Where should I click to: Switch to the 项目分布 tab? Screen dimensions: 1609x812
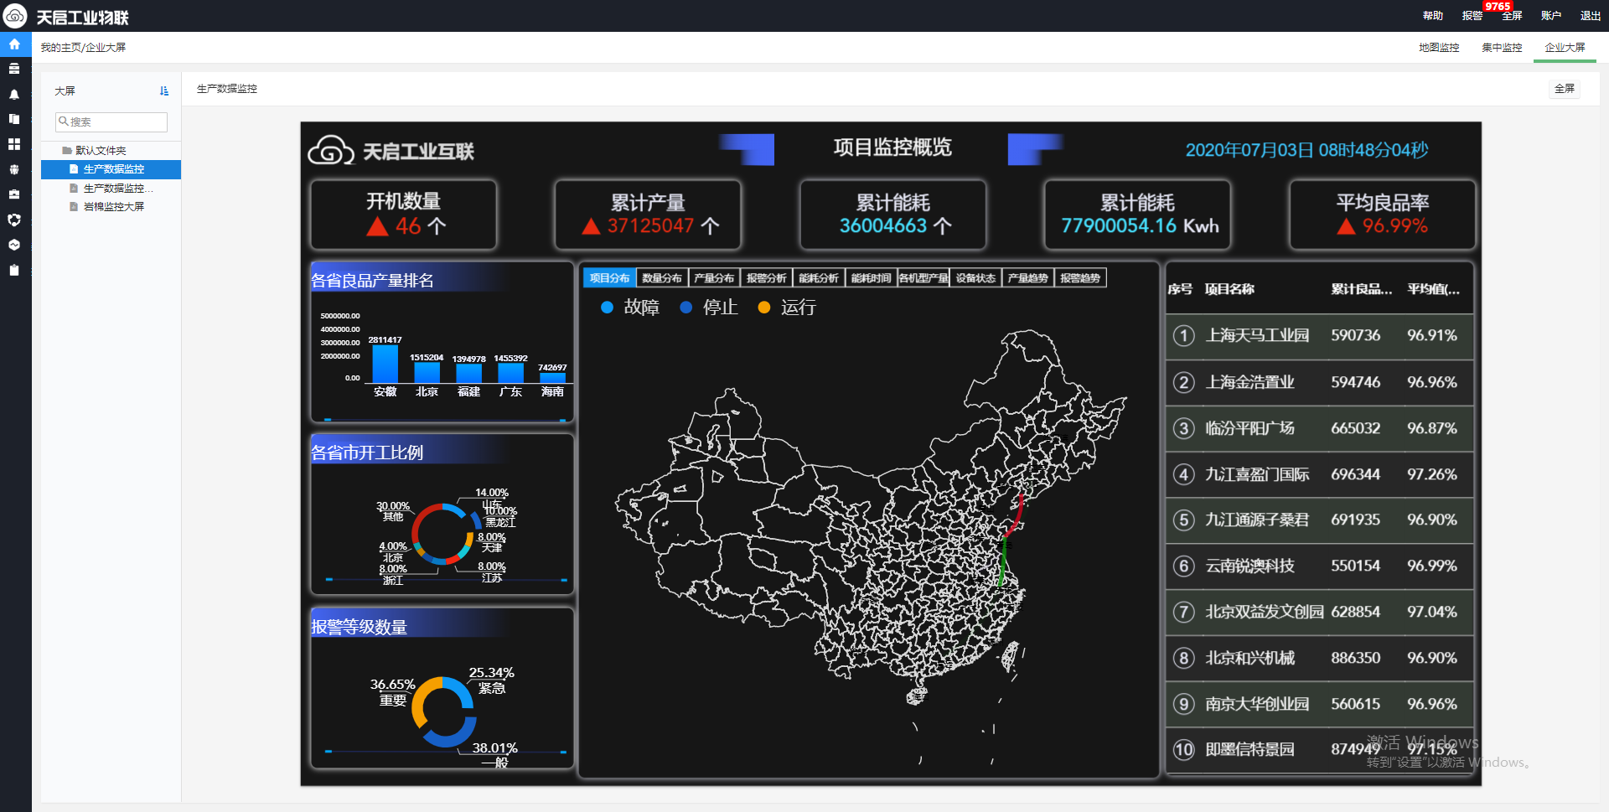(x=609, y=278)
